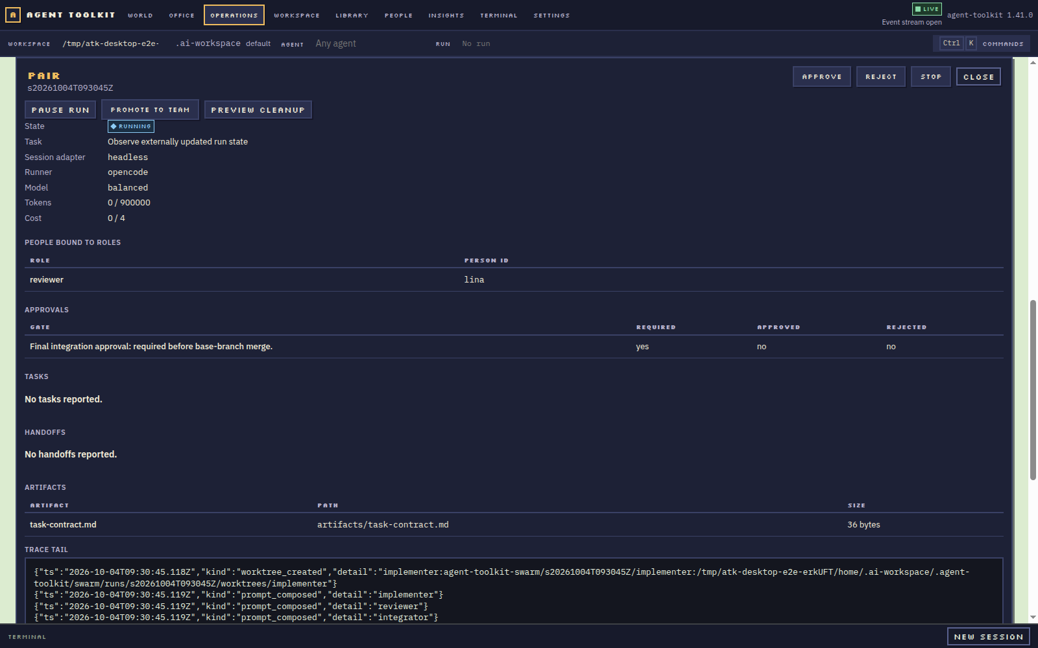Click Preview Cleanup button

(x=258, y=110)
